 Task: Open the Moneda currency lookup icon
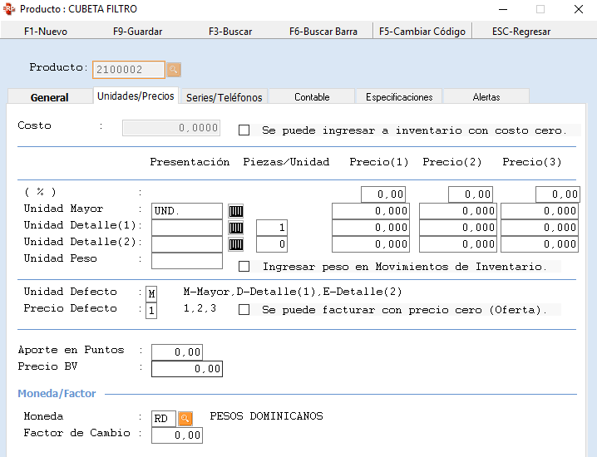pos(186,418)
